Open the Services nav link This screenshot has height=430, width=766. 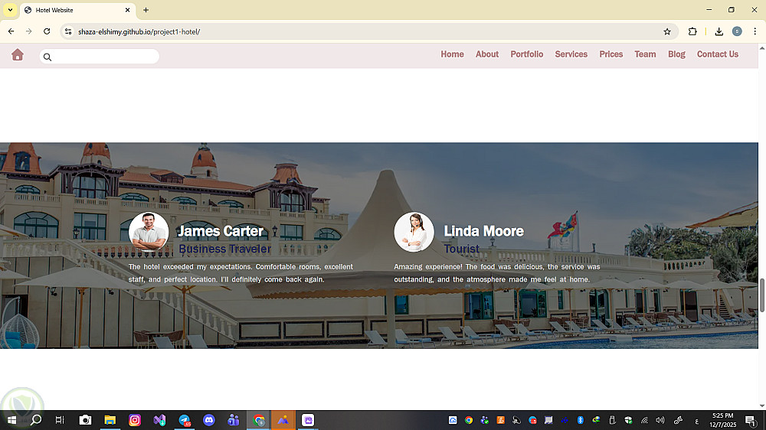(x=571, y=54)
